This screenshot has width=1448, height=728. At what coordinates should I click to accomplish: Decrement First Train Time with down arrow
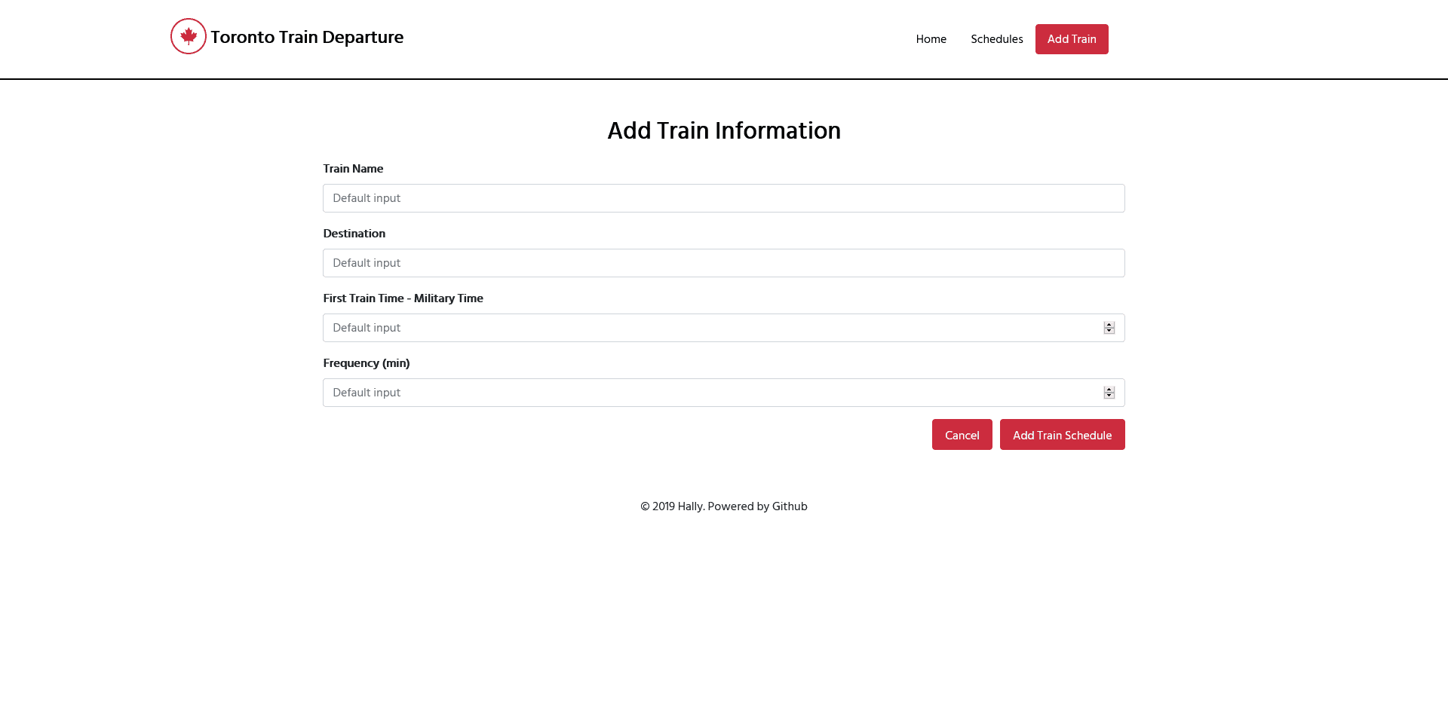(x=1109, y=331)
